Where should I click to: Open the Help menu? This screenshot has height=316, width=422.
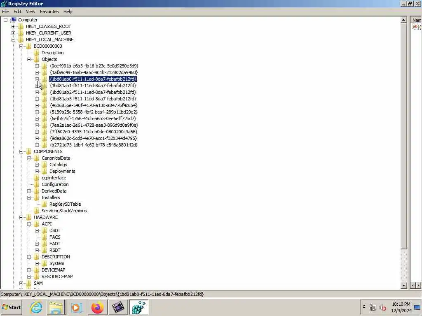coord(68,12)
